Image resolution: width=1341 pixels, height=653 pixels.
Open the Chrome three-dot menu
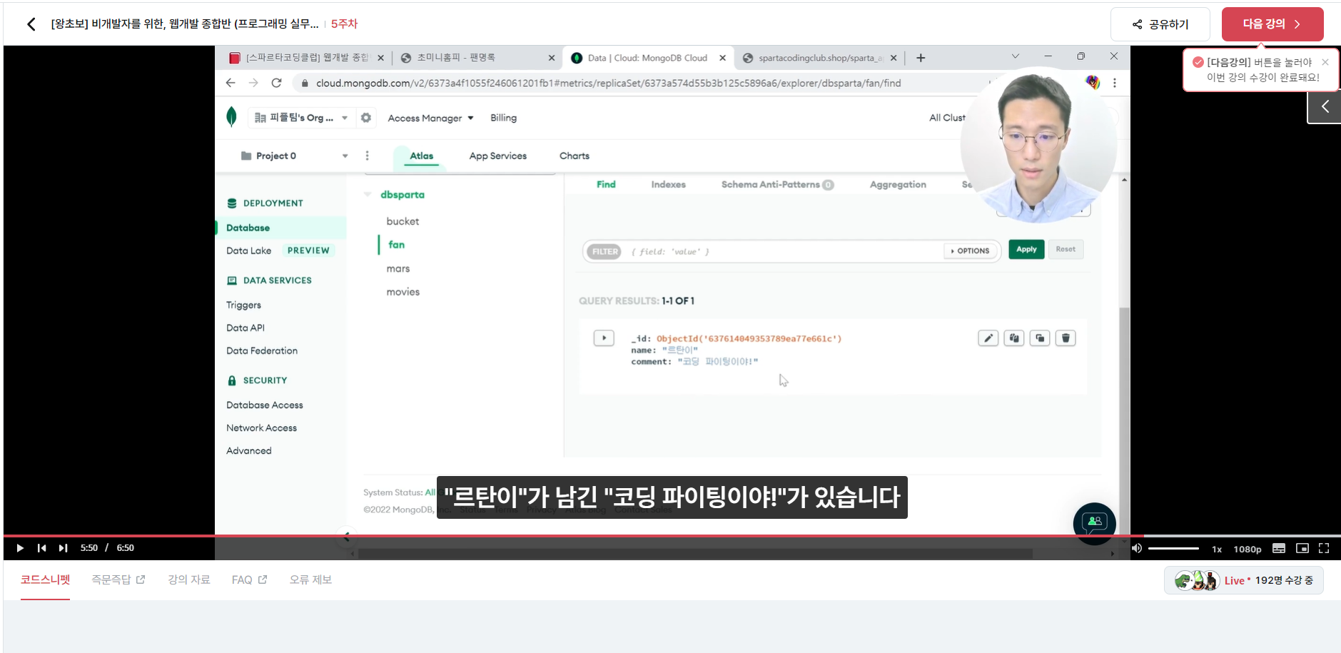pyautogui.click(x=1115, y=83)
